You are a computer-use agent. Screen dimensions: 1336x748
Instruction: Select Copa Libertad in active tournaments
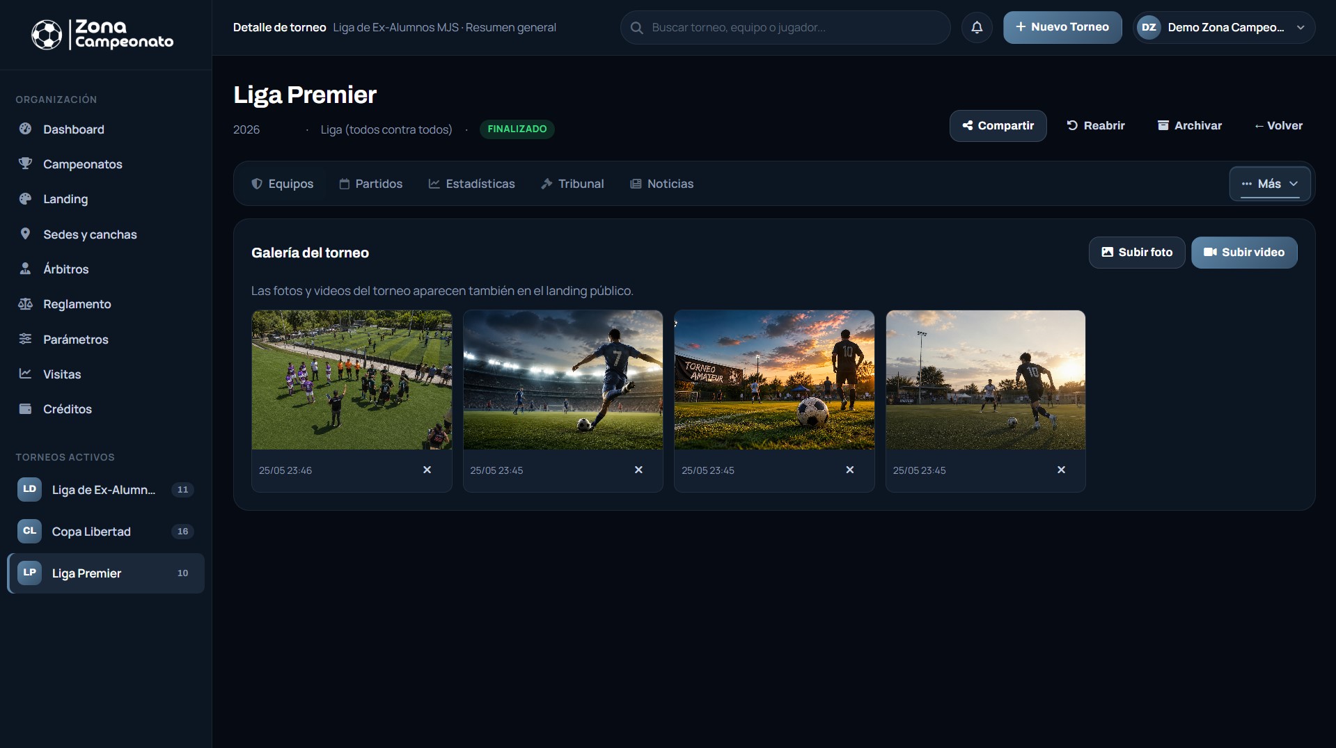[x=106, y=532]
